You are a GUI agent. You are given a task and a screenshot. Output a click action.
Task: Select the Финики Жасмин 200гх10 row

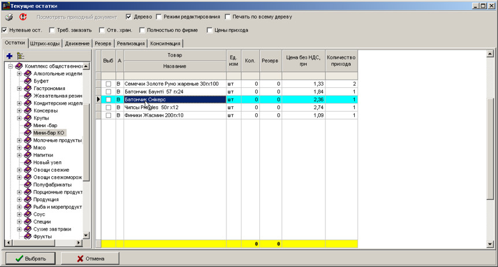pyautogui.click(x=173, y=116)
